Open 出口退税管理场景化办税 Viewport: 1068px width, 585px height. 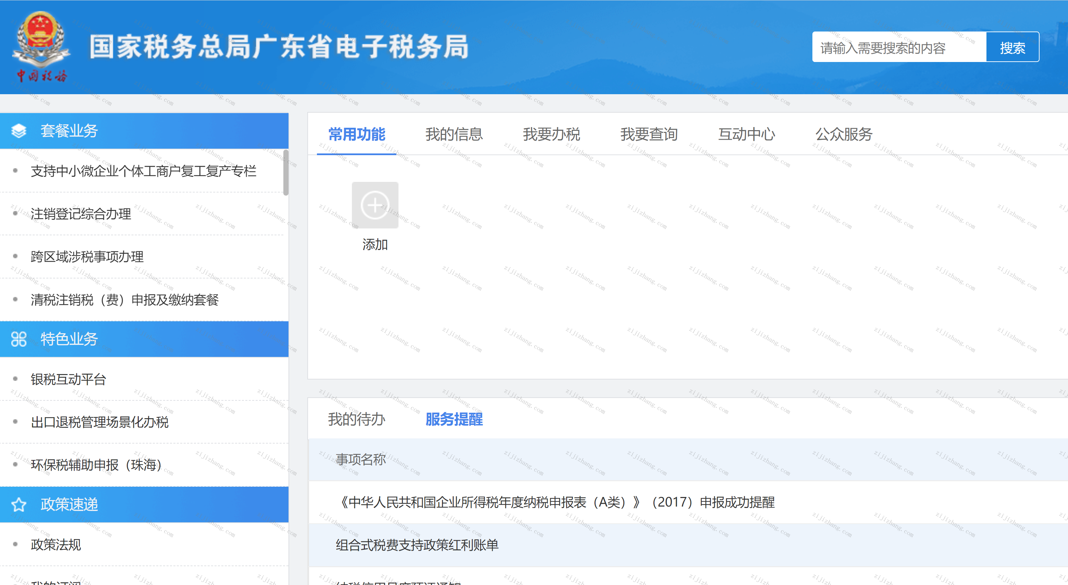pyautogui.click(x=99, y=422)
